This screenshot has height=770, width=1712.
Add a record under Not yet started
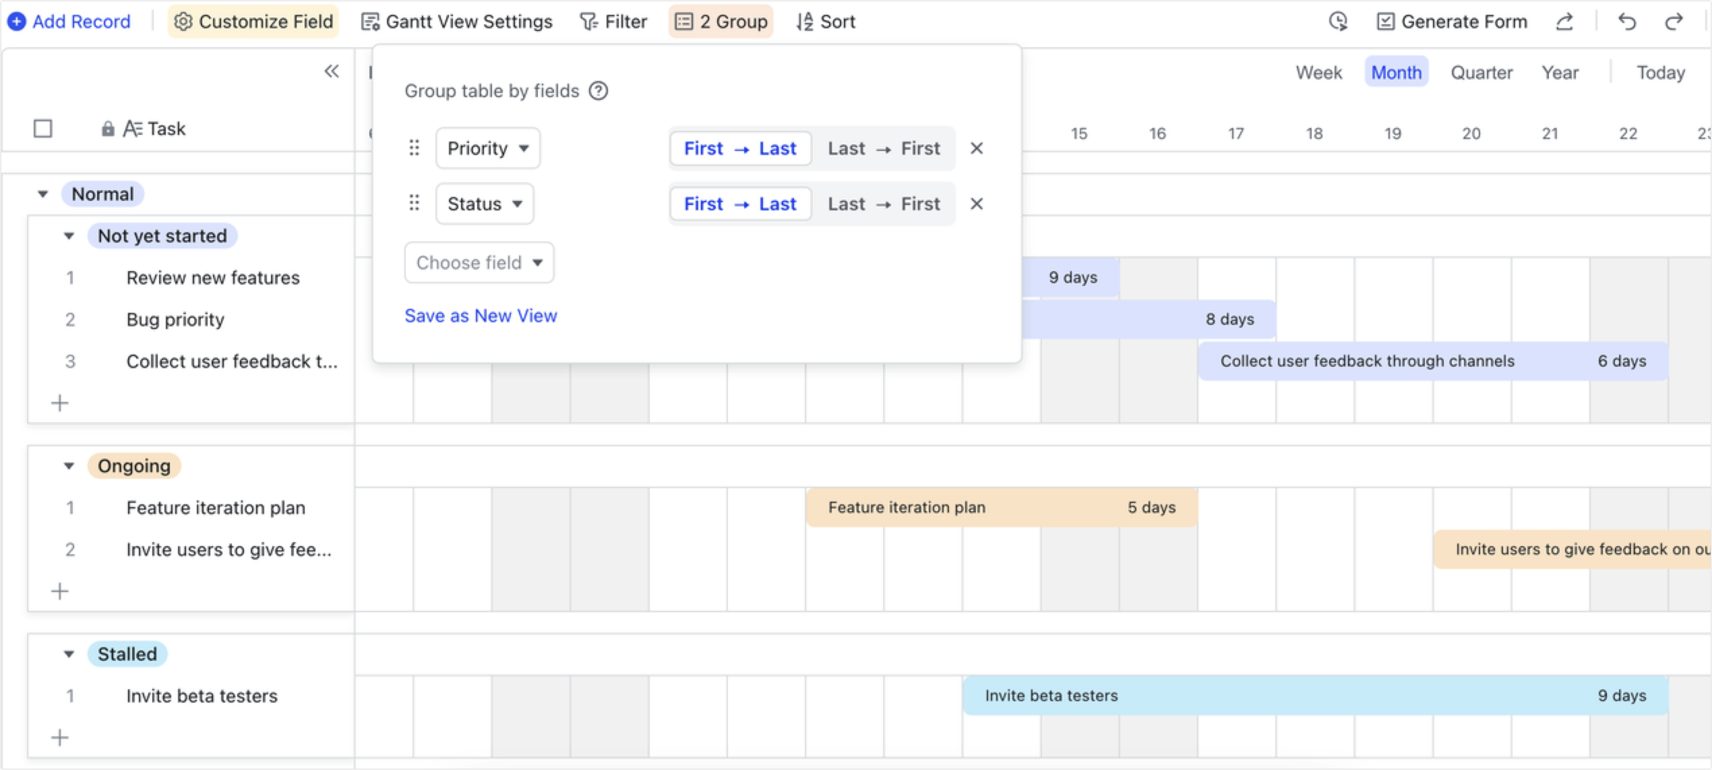click(x=60, y=403)
